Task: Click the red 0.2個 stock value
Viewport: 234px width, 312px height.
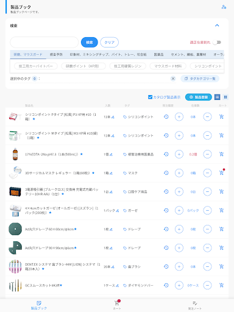Action: coord(193,154)
